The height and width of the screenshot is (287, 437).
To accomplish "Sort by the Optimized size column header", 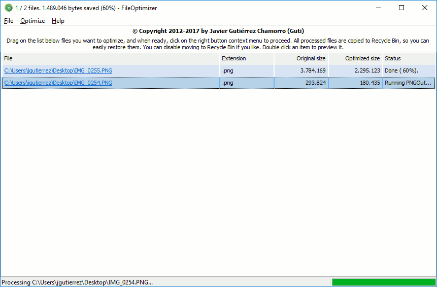I will [356, 58].
